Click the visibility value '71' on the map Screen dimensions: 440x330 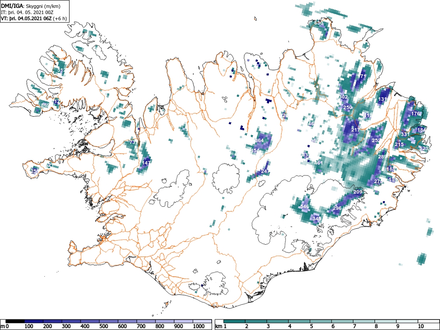pos(363,76)
